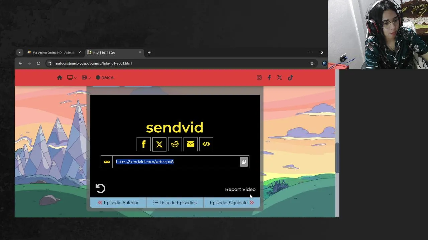Expand the monitor icon dropdown in navbar

pyautogui.click(x=72, y=78)
